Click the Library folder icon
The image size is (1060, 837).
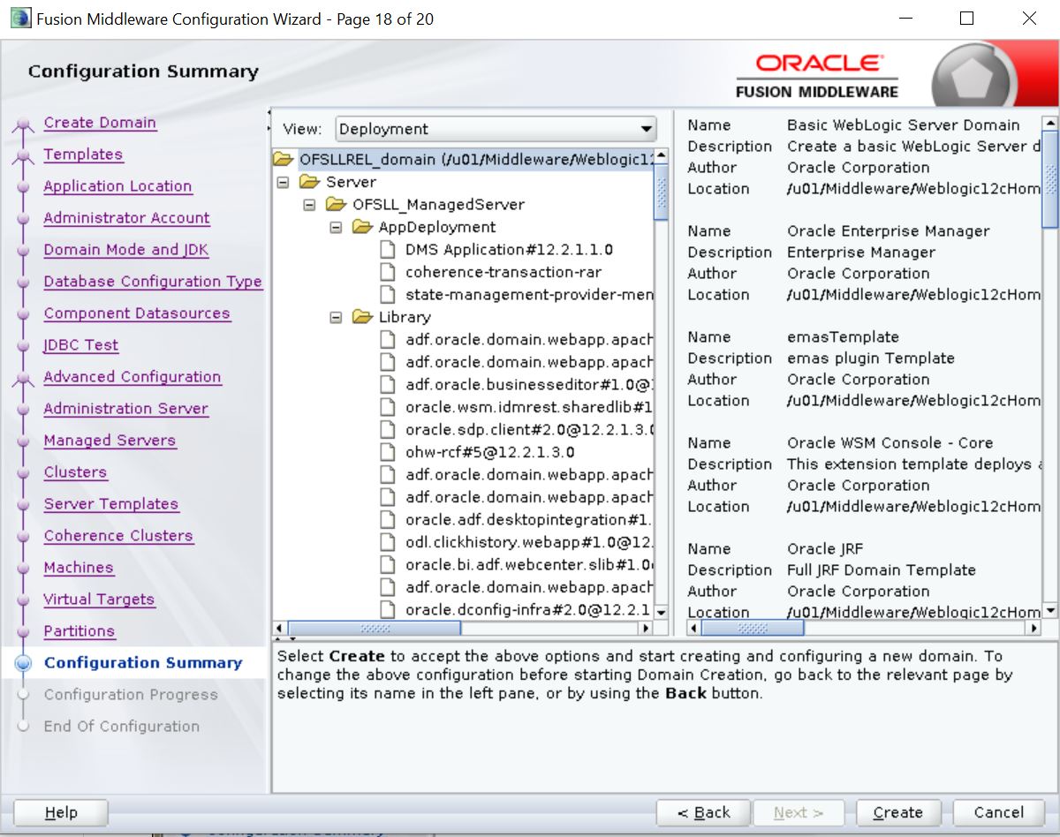(362, 317)
